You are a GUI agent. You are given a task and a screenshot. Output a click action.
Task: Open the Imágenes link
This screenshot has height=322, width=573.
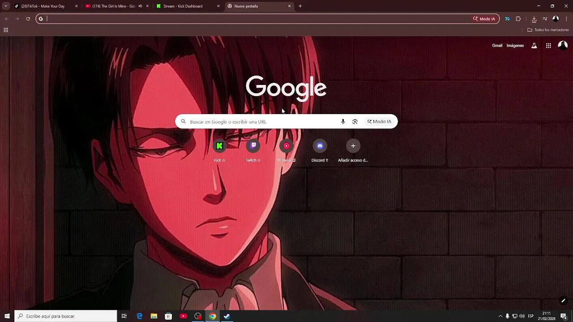(x=515, y=46)
